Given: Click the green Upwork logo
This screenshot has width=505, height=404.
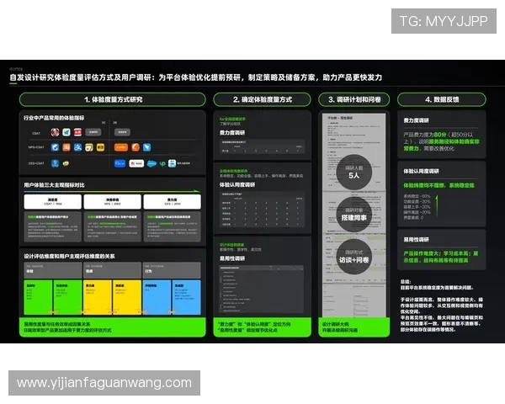Looking at the screenshot, I should click(162, 163).
